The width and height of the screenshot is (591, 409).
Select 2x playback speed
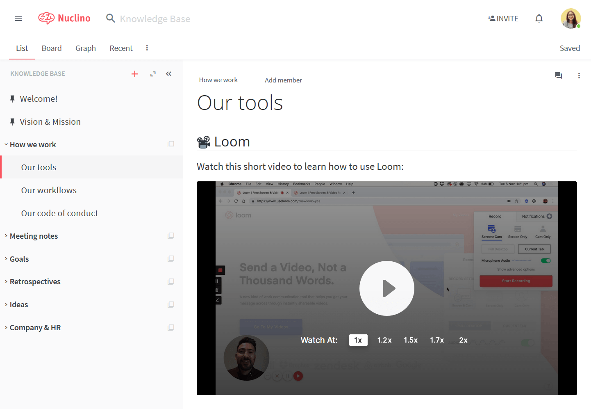tap(464, 340)
